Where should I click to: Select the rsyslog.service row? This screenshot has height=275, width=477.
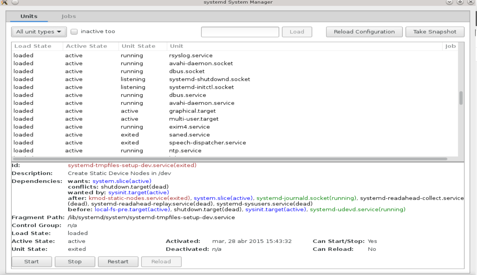click(235, 55)
